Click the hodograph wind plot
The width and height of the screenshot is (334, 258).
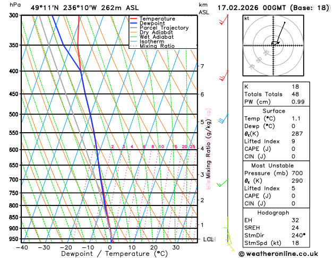point(273,45)
